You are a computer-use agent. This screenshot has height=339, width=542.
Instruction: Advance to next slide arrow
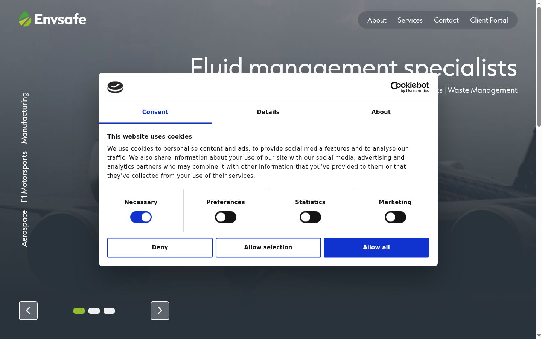coord(160,311)
